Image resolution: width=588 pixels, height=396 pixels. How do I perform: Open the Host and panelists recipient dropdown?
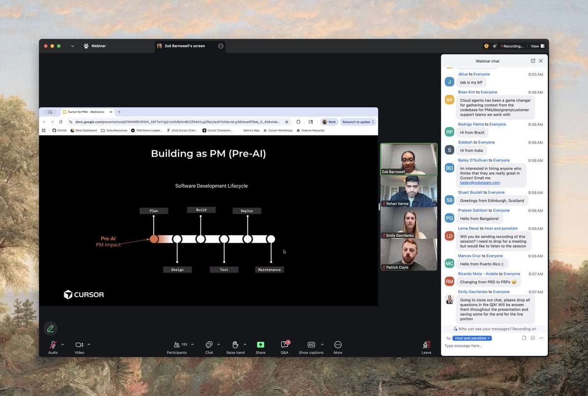tap(472, 338)
